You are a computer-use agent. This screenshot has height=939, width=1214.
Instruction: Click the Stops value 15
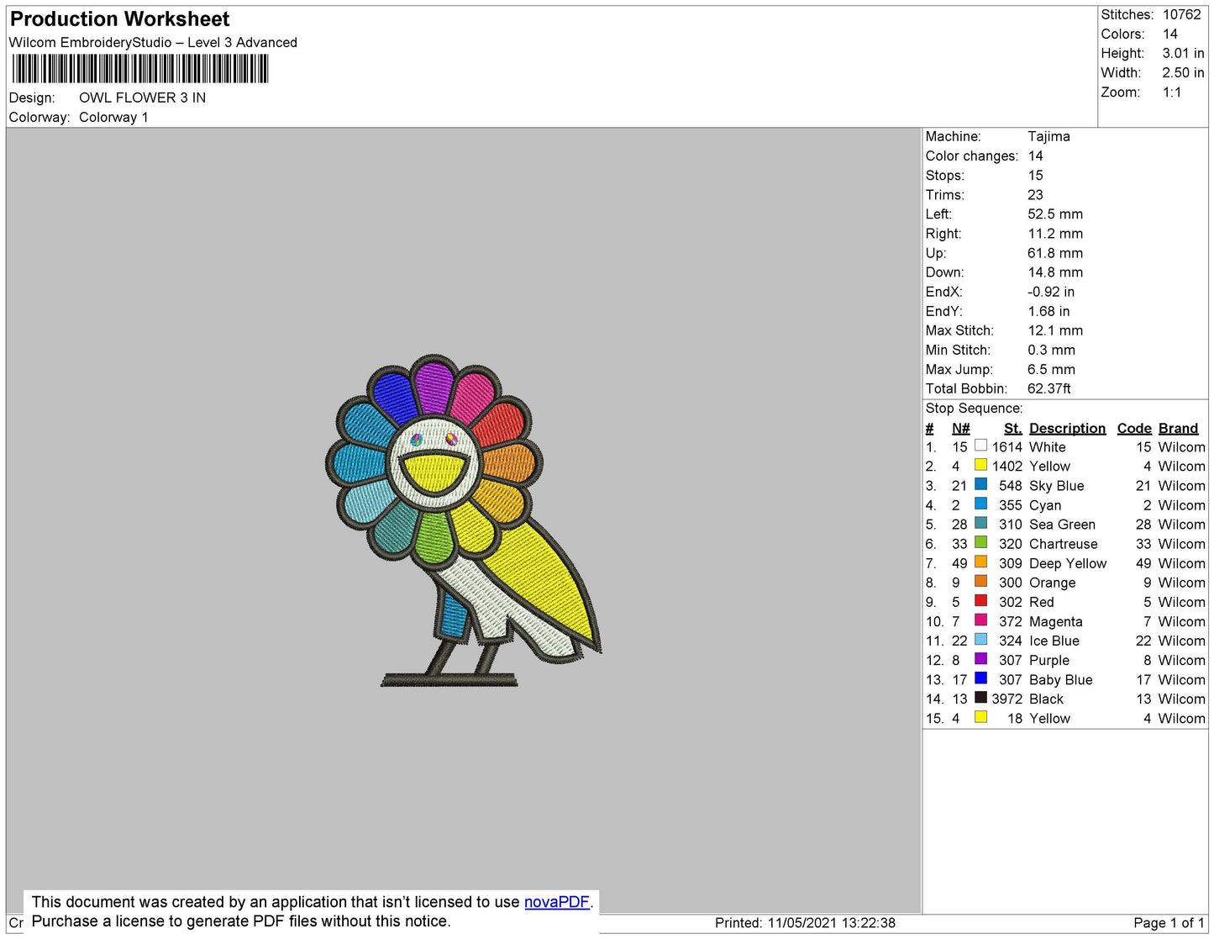(x=1035, y=175)
